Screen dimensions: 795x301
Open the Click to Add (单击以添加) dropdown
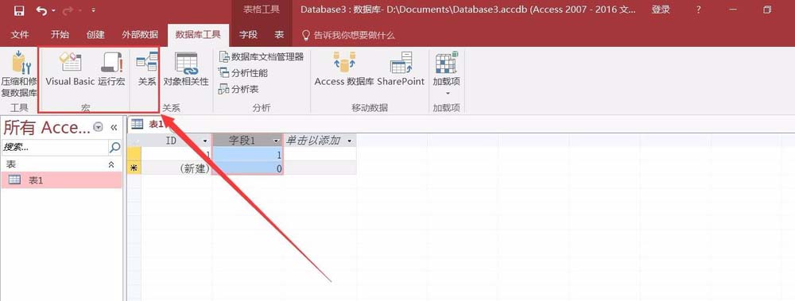(x=350, y=141)
